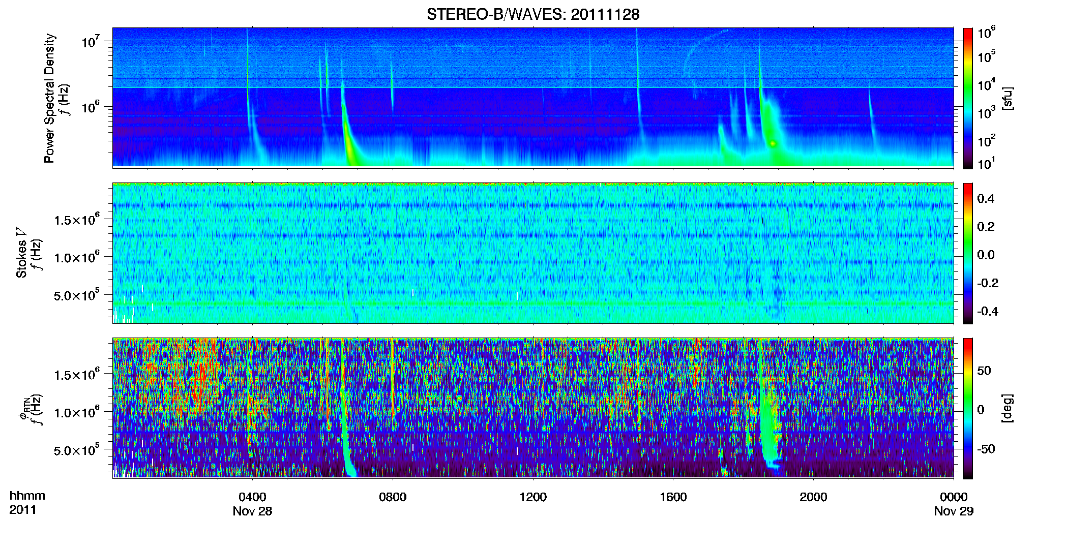The width and height of the screenshot is (1066, 549).
Task: Select the 0.0 label on the Stokes V color bar
Action: [986, 255]
